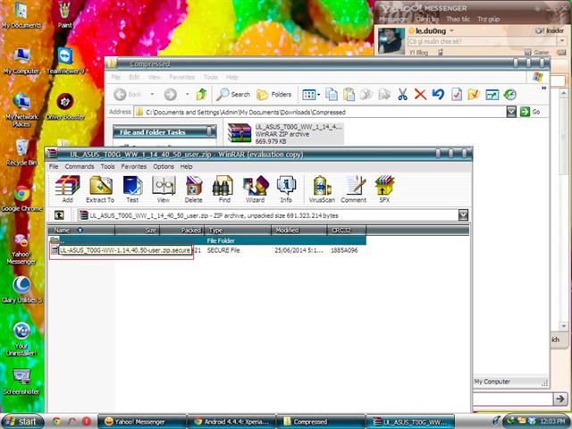Viewport: 572px width, 429px height.
Task: Click the Explorer address path field
Action: click(x=321, y=112)
